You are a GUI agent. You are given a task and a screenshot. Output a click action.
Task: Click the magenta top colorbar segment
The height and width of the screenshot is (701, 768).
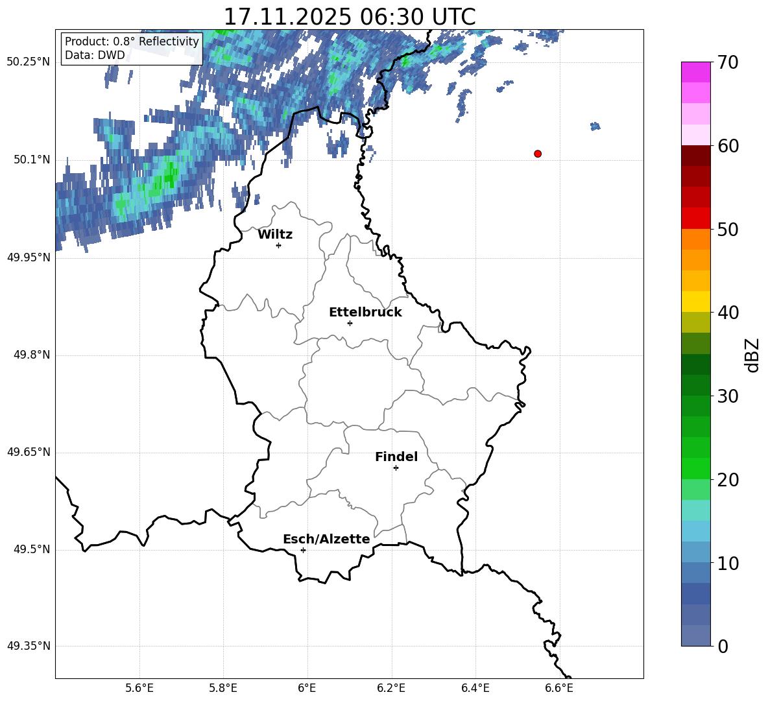[696, 72]
